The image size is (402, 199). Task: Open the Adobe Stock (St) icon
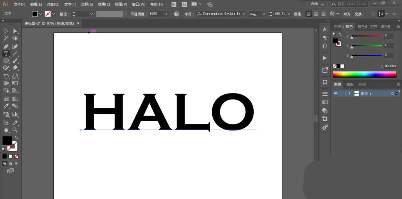tap(185, 4)
